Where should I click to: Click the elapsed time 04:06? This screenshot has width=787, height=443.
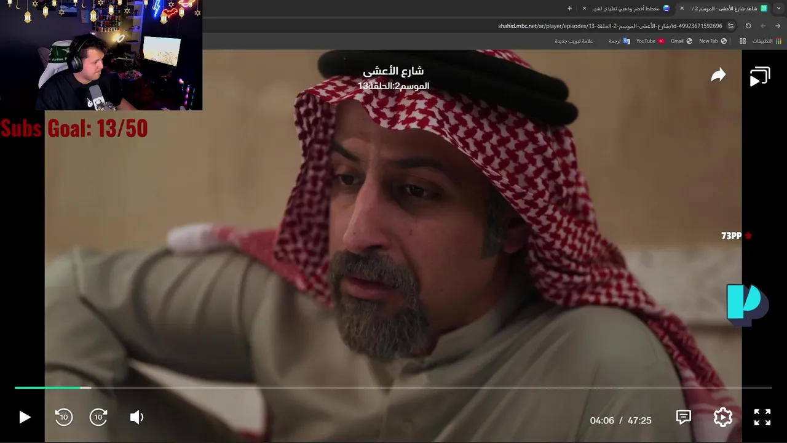pyautogui.click(x=602, y=420)
